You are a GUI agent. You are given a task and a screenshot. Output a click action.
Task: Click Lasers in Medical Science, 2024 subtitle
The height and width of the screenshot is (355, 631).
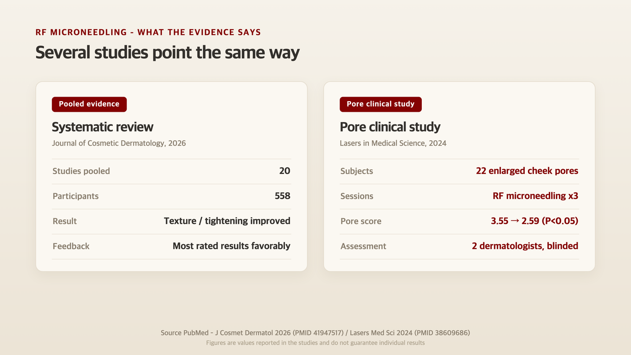(393, 143)
